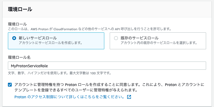214x107 pixels.
Task: Open the Proton のアクセス制御について link
Action: 69,97
